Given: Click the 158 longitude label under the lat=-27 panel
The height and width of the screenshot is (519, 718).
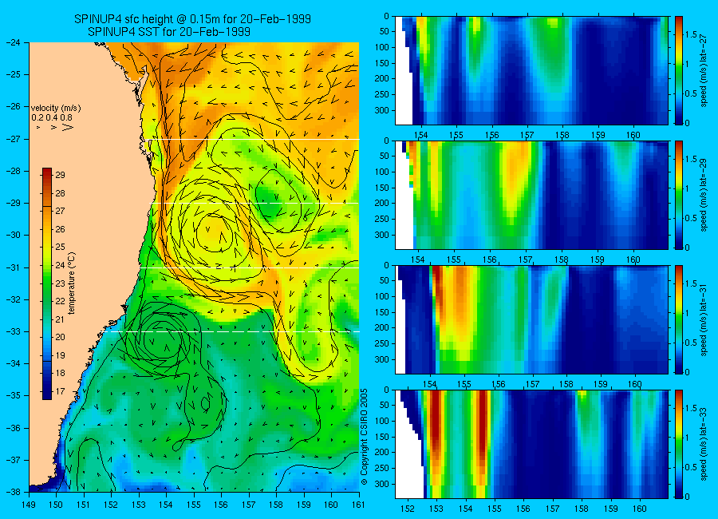Looking at the screenshot, I should (562, 135).
